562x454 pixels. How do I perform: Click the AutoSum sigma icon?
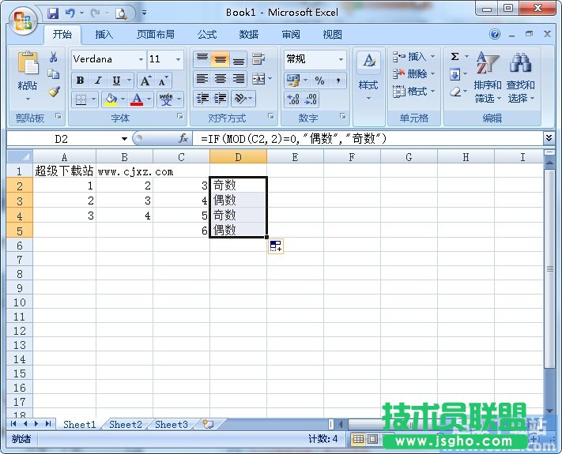point(455,57)
